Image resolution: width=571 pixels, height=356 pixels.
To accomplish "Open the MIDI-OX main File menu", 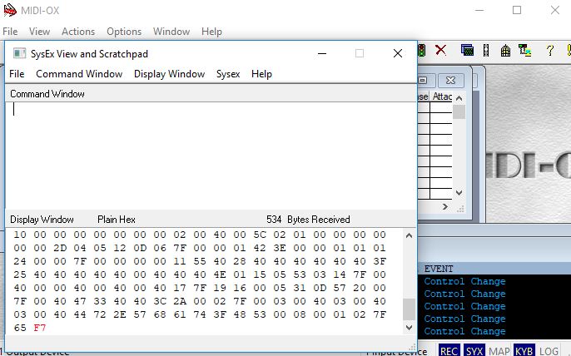I will [x=10, y=32].
